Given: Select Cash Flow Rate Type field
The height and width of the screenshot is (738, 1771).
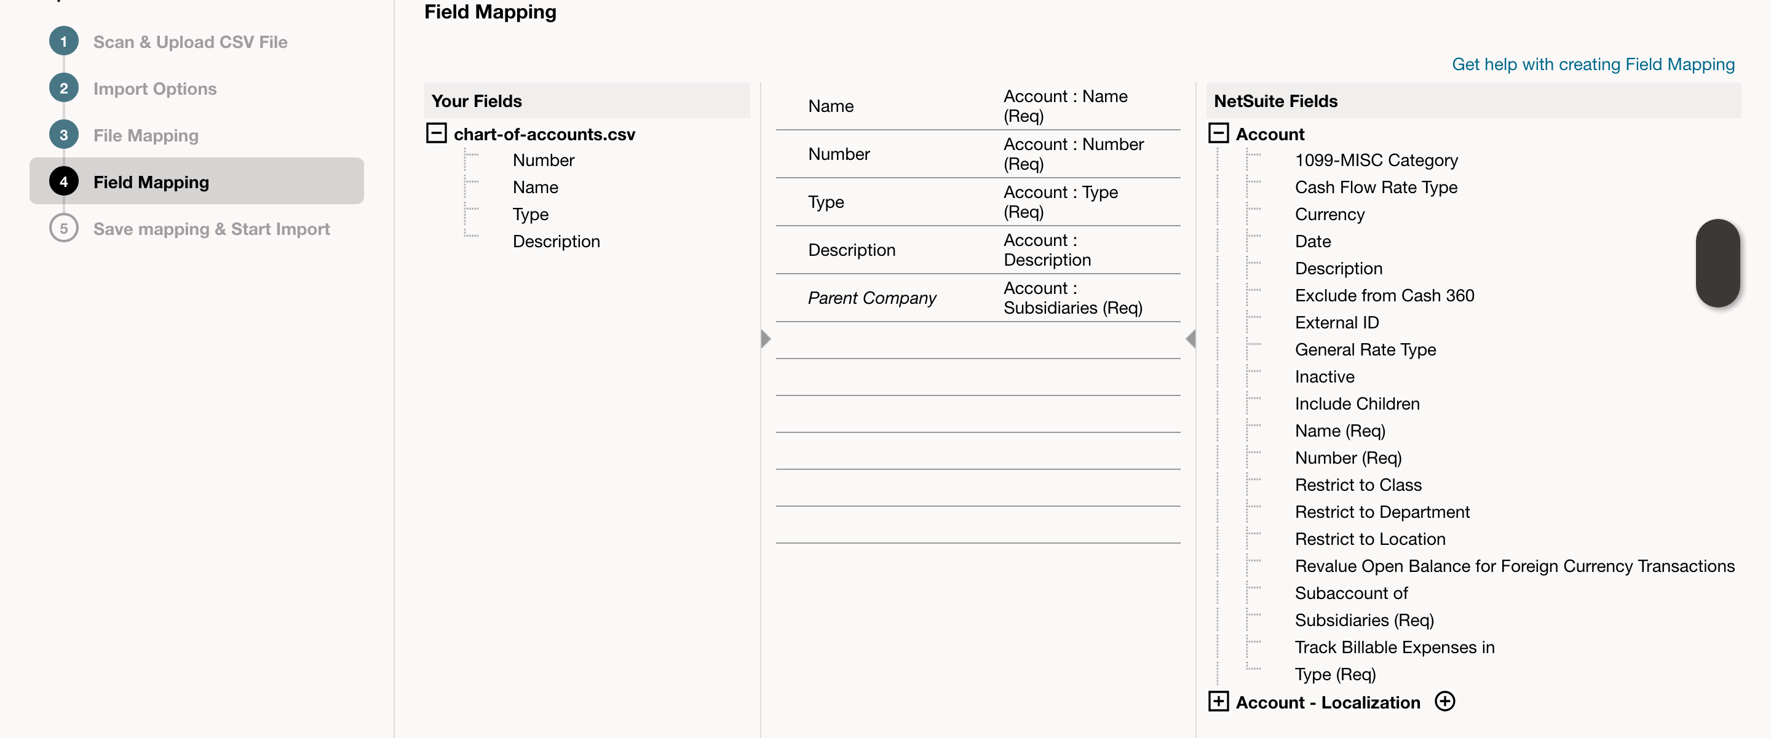Looking at the screenshot, I should tap(1376, 187).
